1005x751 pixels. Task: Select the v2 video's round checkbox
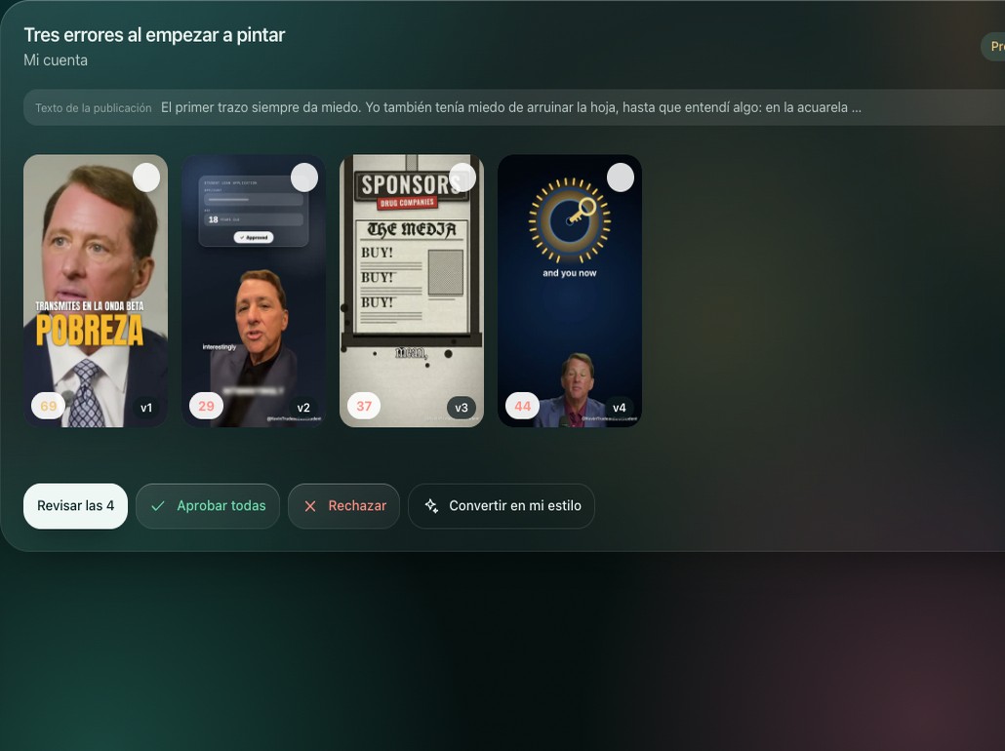click(x=304, y=178)
